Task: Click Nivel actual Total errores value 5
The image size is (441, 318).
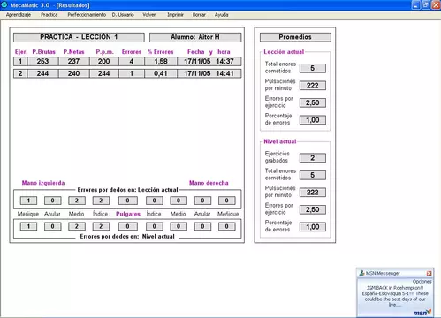Action: (x=313, y=175)
